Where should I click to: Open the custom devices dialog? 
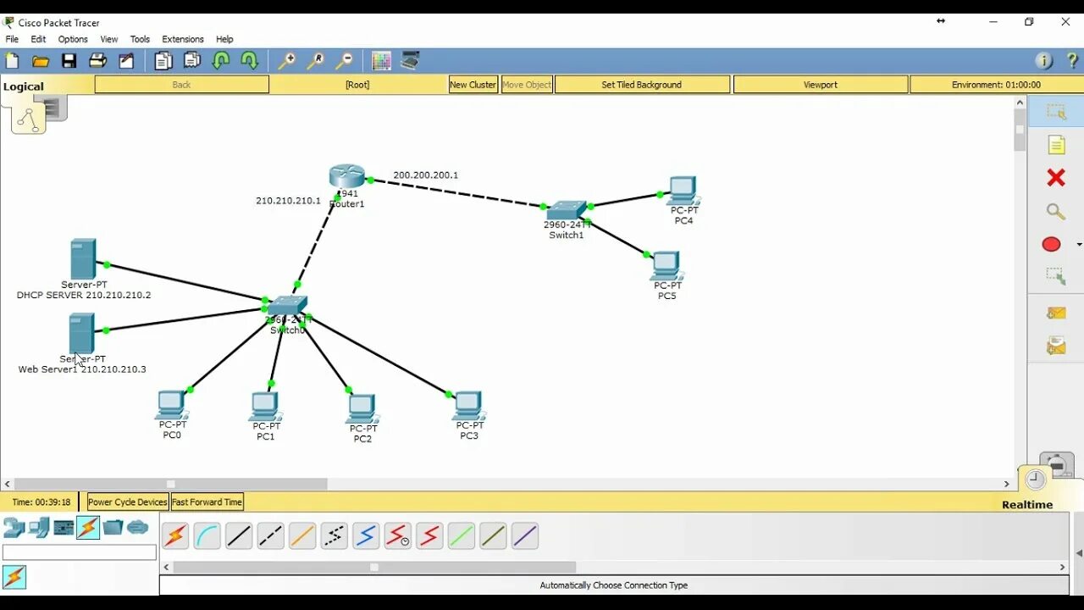pos(410,61)
